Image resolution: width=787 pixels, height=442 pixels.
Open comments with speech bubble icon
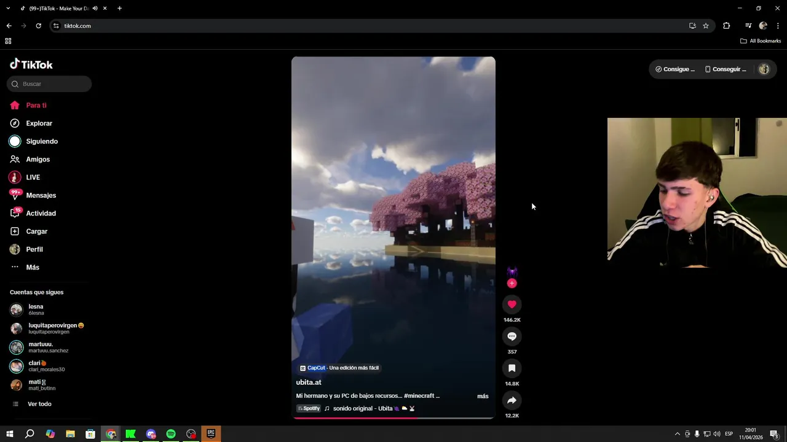click(x=512, y=336)
